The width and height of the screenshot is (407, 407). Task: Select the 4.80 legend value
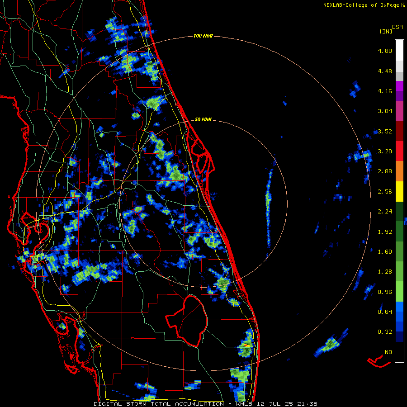[x=385, y=51]
